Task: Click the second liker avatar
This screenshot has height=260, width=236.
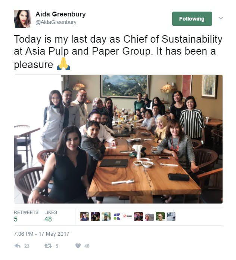Action: click(95, 217)
